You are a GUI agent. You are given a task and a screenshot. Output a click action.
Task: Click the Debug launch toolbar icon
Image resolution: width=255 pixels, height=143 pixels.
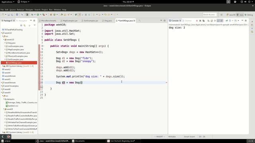click(32, 15)
